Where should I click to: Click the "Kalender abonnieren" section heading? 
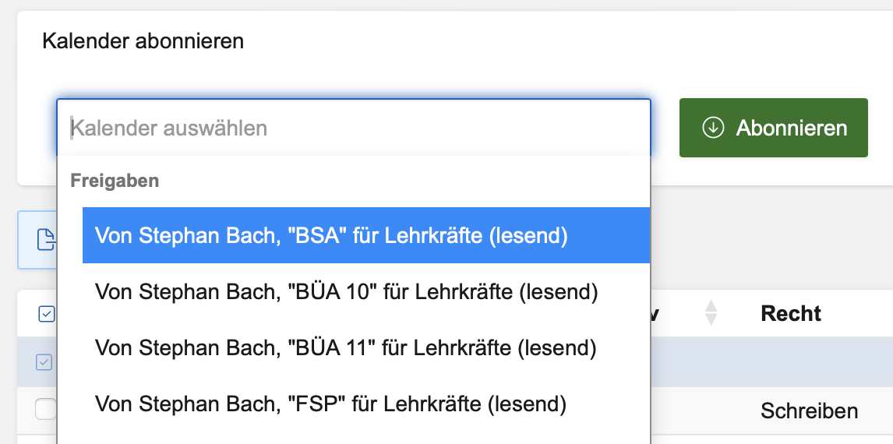pyautogui.click(x=143, y=41)
